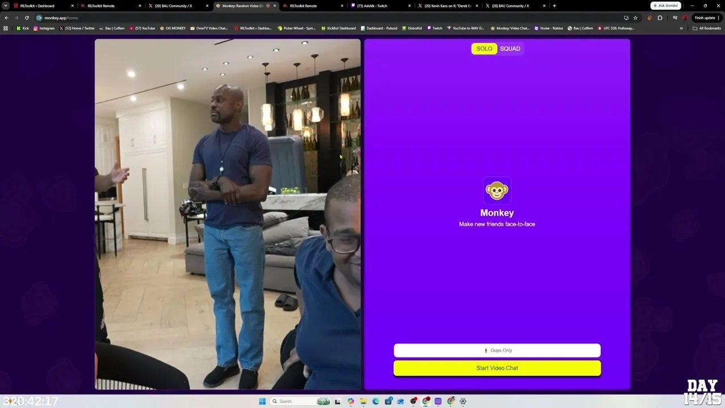Open the Dashboard - Pulsoid bookmark
725x408 pixels.
click(x=379, y=28)
